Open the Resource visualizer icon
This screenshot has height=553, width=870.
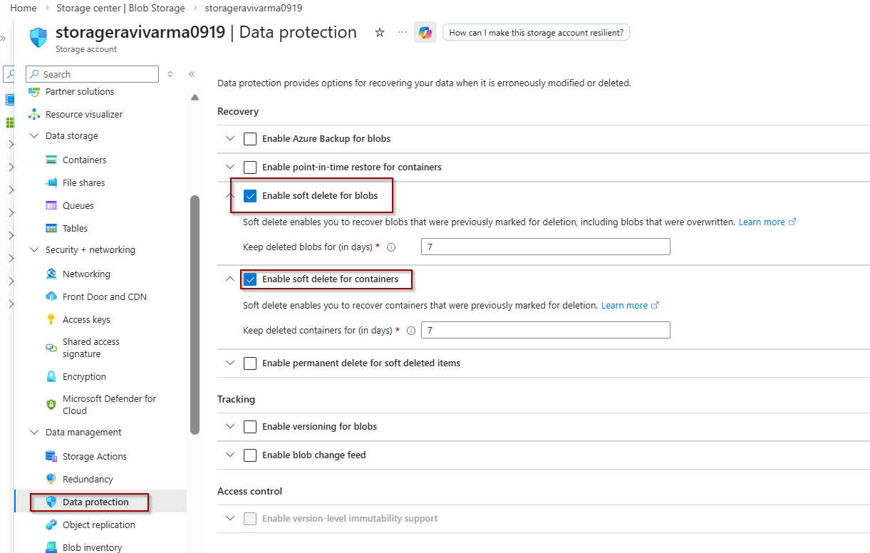[34, 115]
